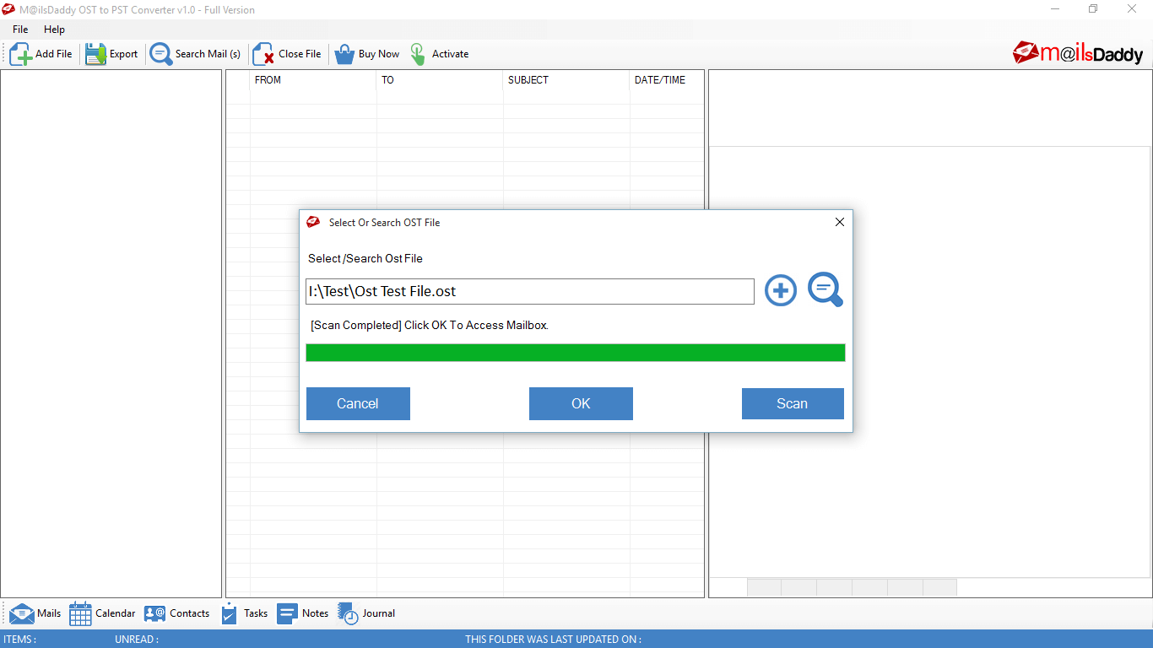
Task: Switch to the Tasks view
Action: click(244, 613)
